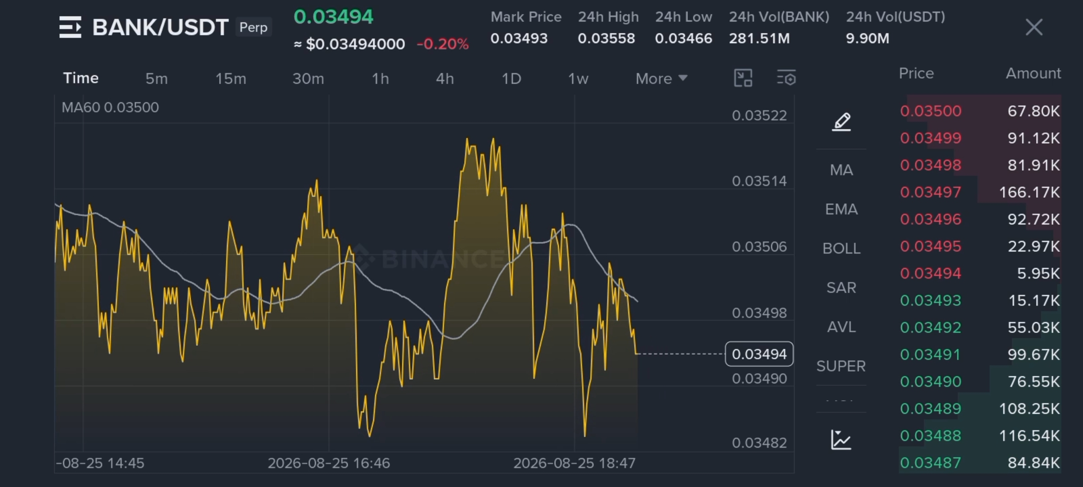
Task: Select bid price 0.03489
Action: click(x=931, y=409)
